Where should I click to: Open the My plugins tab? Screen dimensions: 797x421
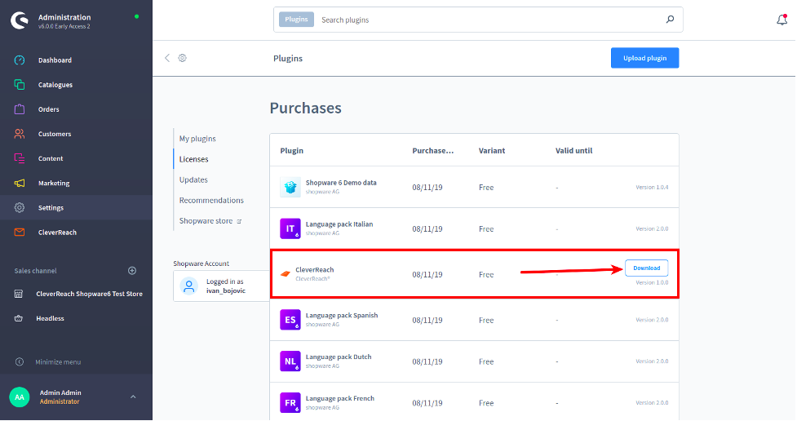point(197,139)
